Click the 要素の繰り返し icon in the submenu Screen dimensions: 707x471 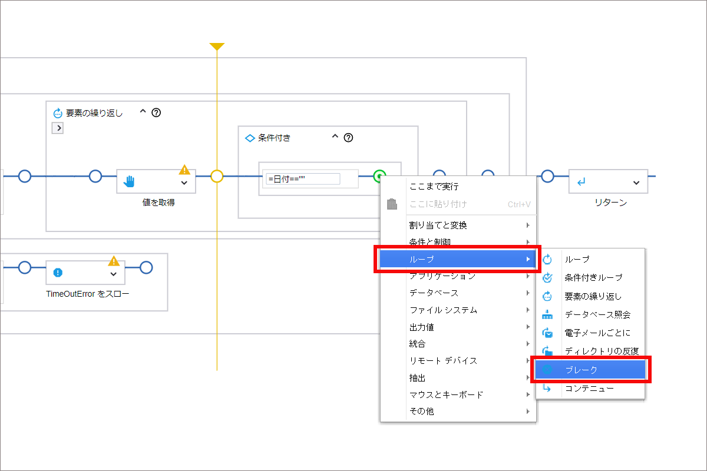pos(547,296)
